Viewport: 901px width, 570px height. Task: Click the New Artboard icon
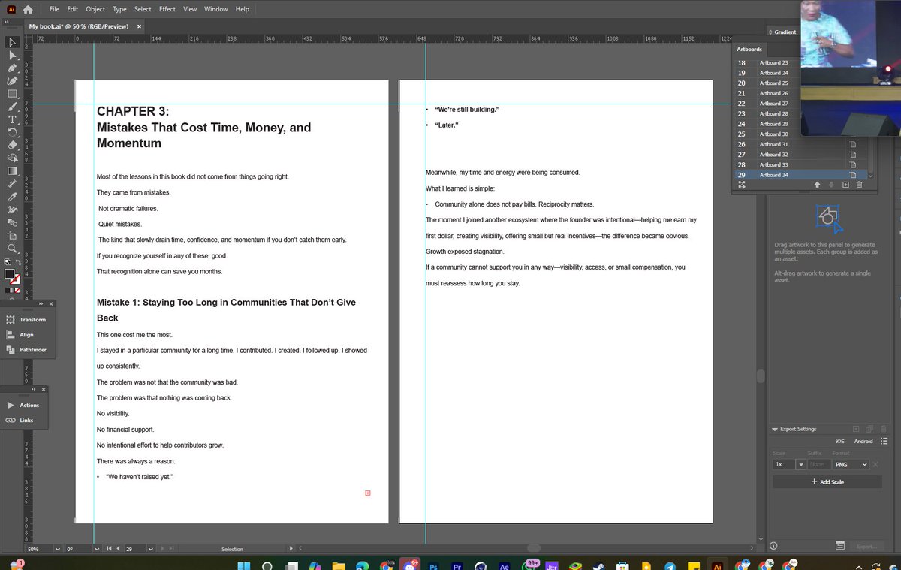tap(845, 185)
